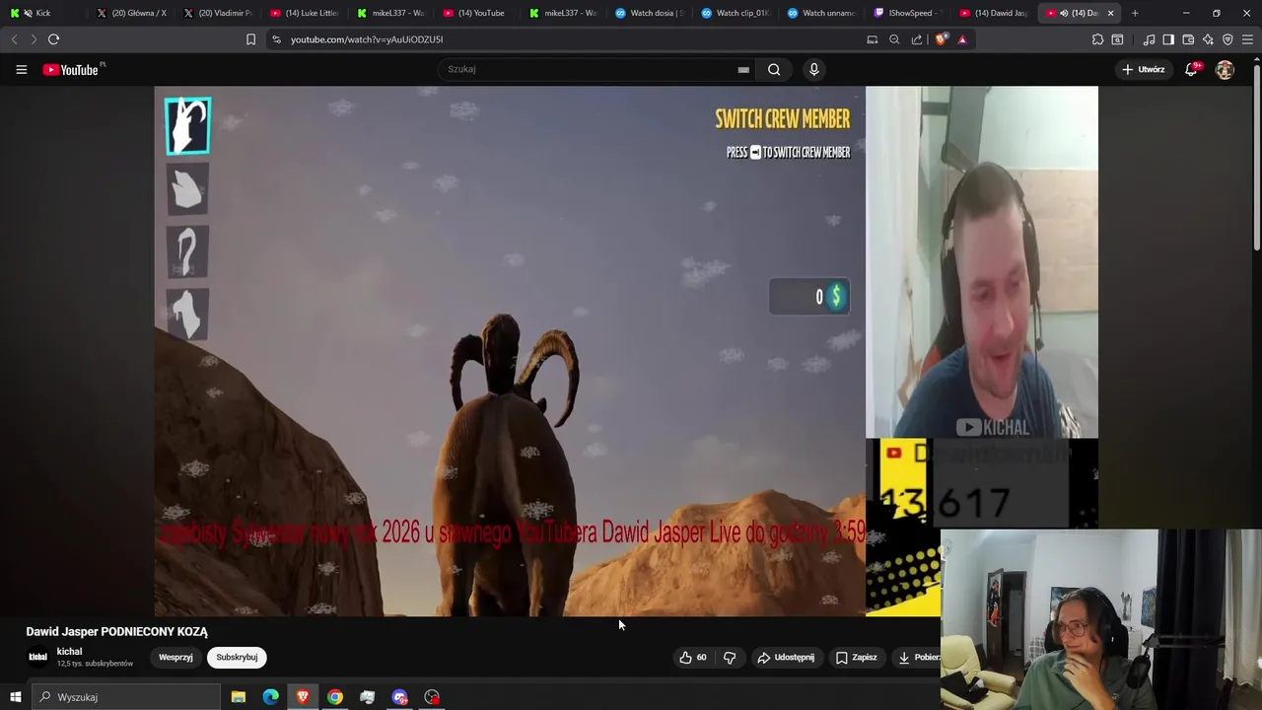Switch to the Watch dosia tab
Image resolution: width=1262 pixels, height=710 pixels.
coord(649,13)
